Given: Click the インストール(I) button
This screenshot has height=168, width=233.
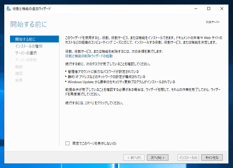Looking at the screenshot, I should pyautogui.click(x=188, y=158).
